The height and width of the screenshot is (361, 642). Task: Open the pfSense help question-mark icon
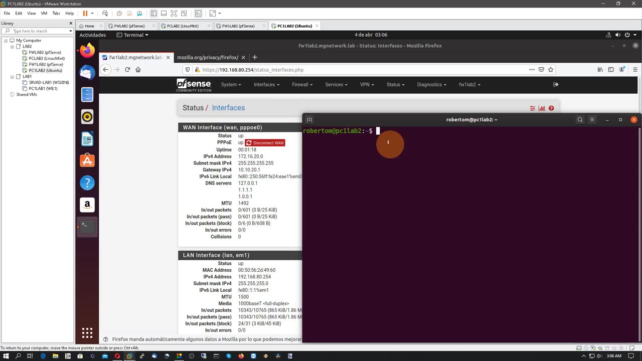pos(551,108)
